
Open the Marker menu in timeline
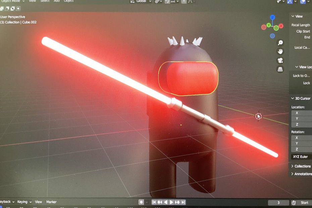coord(51,202)
